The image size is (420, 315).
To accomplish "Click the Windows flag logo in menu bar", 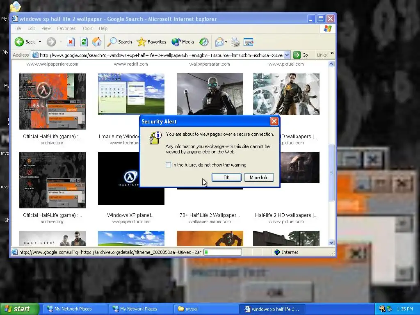I will point(328,28).
